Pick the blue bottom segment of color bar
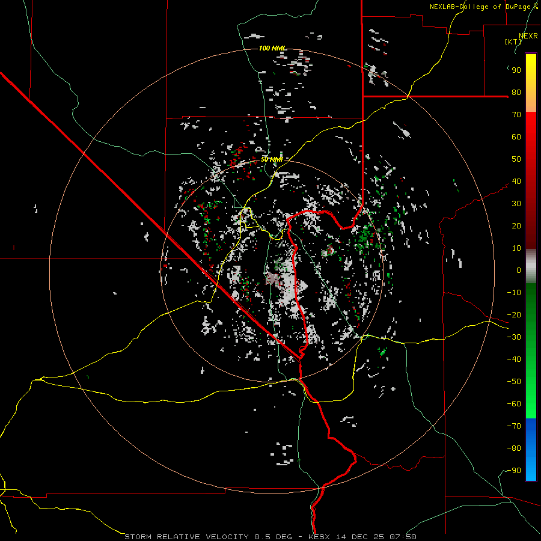Viewport: 541px width, 541px height. click(531, 449)
